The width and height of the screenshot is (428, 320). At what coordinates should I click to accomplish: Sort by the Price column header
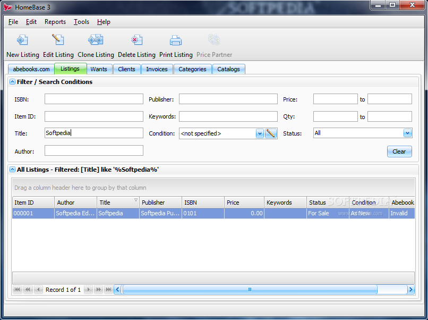[244, 203]
